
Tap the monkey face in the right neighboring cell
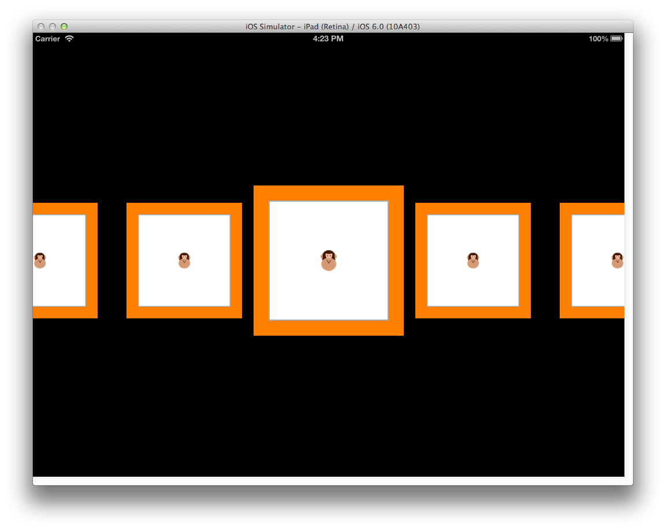472,260
